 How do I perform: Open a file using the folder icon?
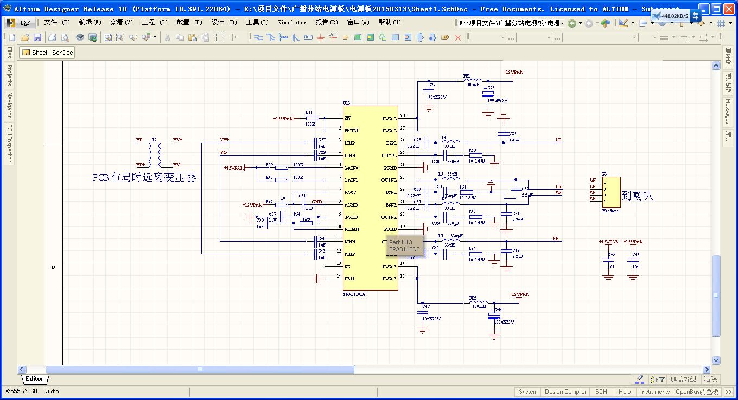pos(25,37)
